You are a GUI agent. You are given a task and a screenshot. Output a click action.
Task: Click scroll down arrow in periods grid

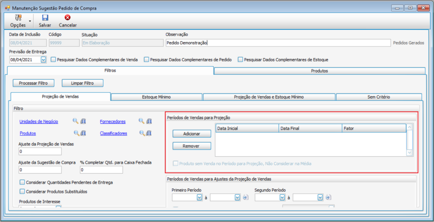(x=409, y=153)
